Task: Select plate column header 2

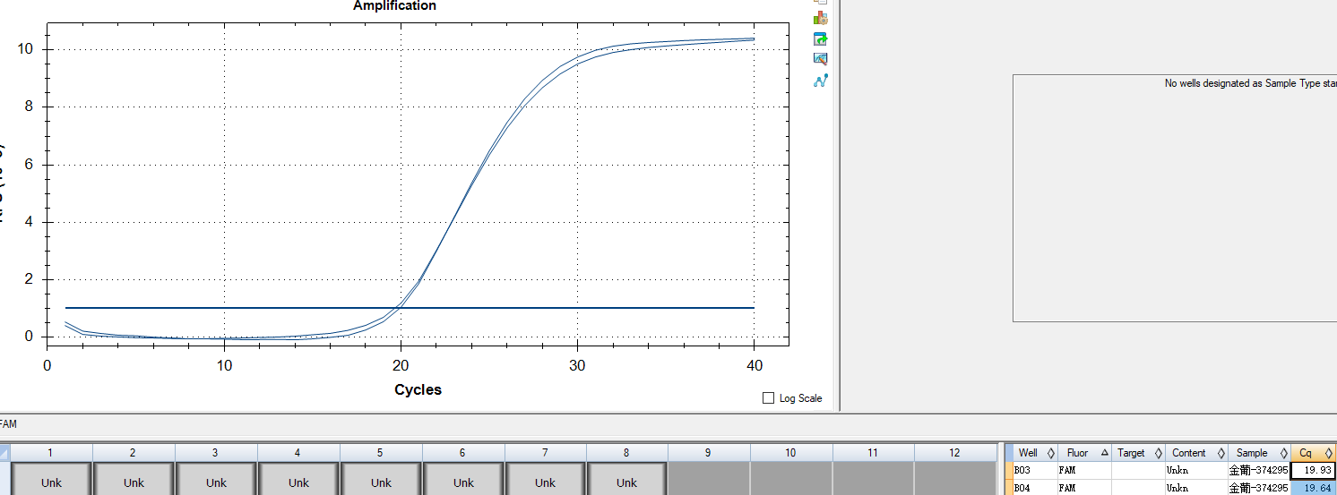Action: 134,453
